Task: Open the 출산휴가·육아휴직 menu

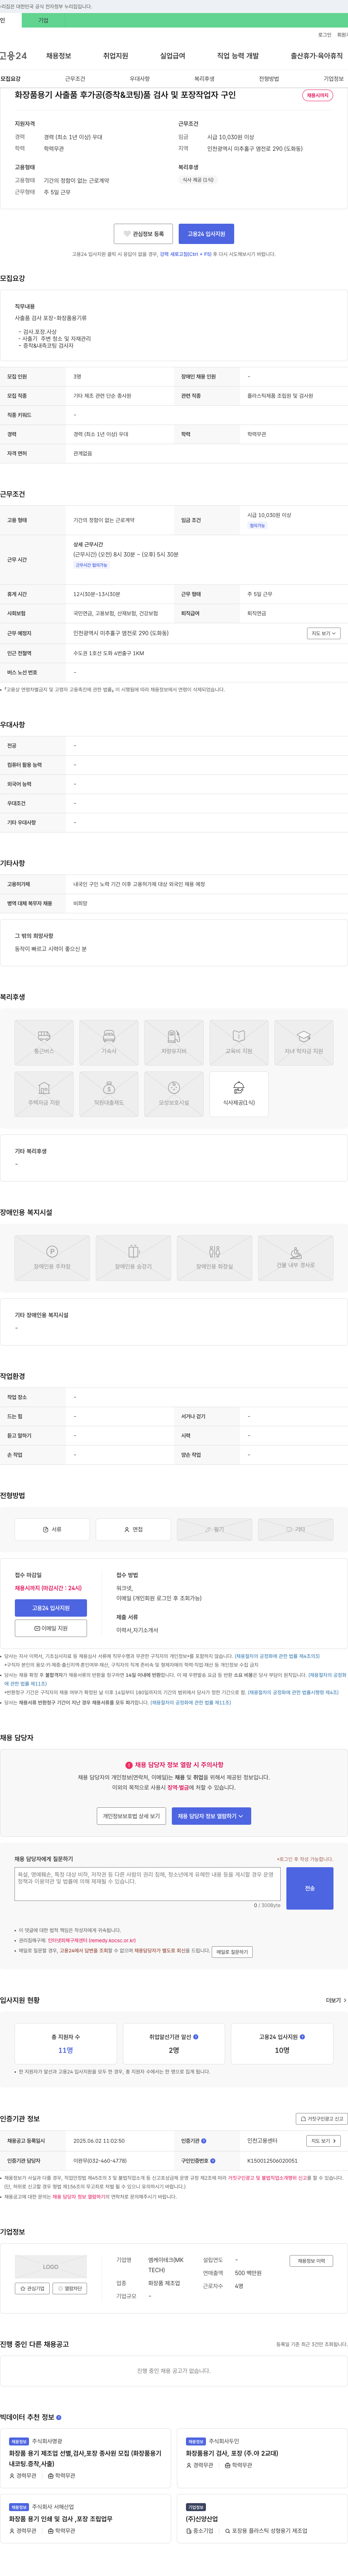Action: (x=317, y=56)
